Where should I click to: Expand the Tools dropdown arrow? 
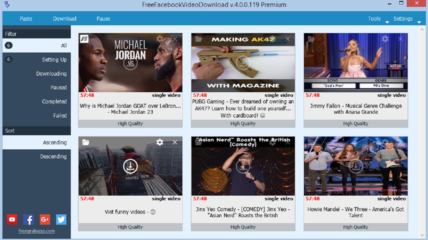click(x=387, y=22)
